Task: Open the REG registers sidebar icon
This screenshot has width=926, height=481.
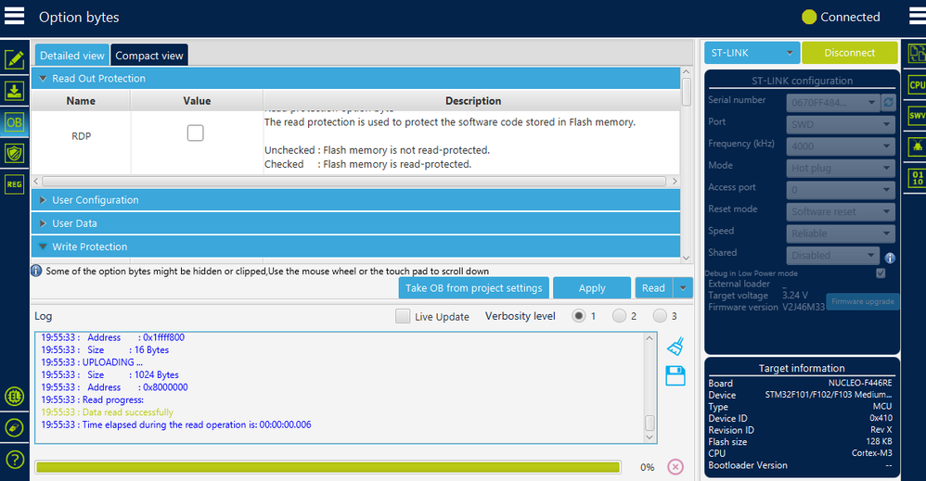Action: pos(14,184)
